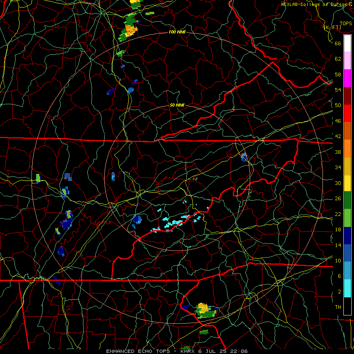The height and width of the screenshot is (354, 354).
Task: Click the '[K FT]' units label
Action: [332, 27]
